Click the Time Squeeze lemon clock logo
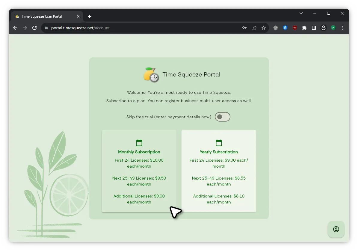 [151, 75]
